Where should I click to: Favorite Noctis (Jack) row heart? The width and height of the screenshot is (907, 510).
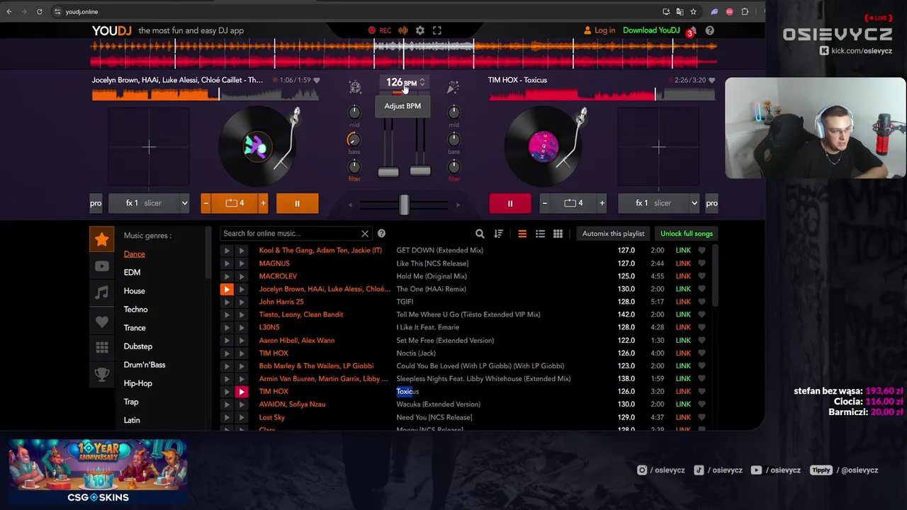point(702,353)
